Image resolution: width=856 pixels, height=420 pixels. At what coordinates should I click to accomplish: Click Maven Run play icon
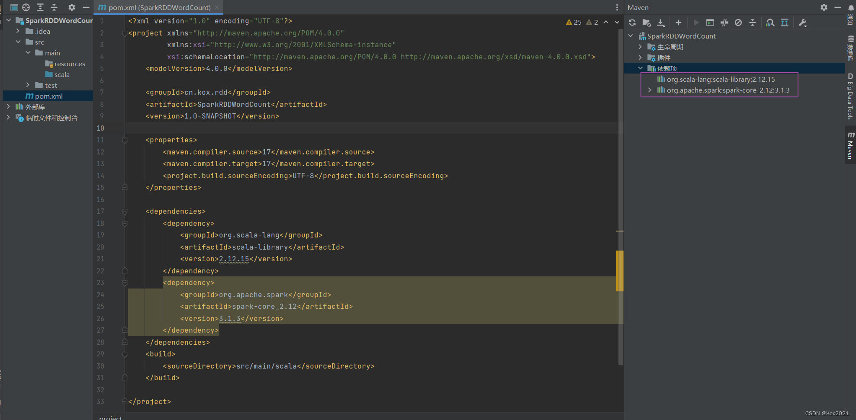pyautogui.click(x=696, y=22)
